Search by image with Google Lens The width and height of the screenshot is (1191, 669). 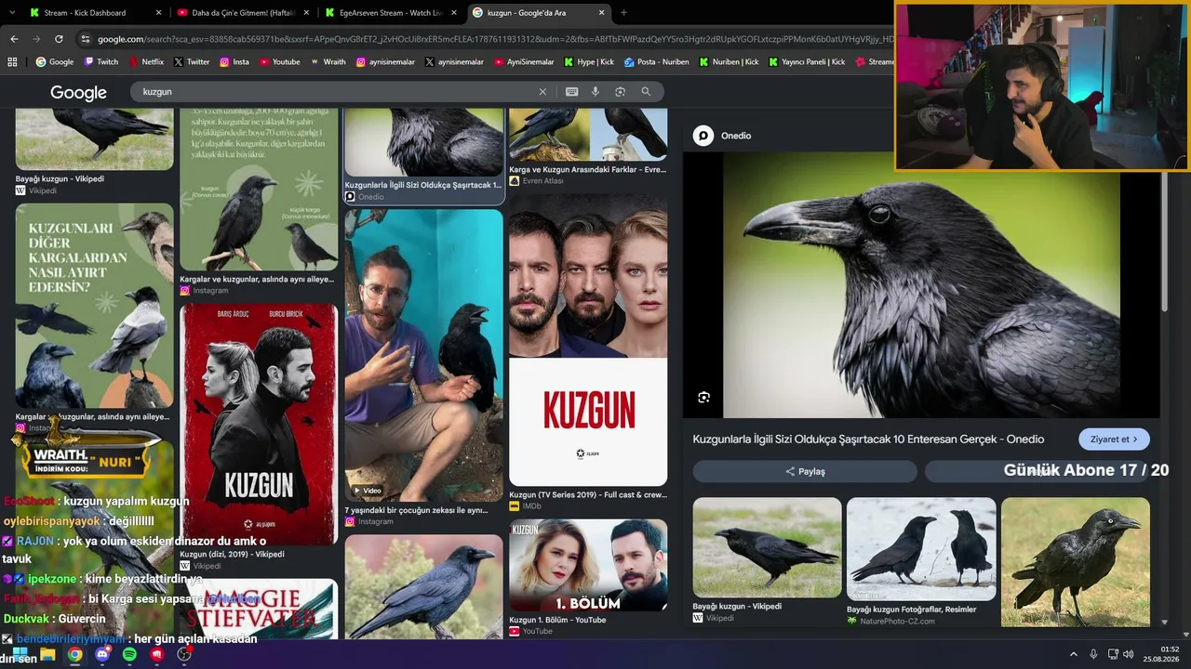coord(620,92)
